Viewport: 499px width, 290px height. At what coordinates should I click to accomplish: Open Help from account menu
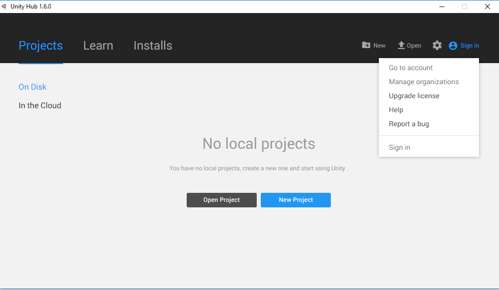[396, 110]
